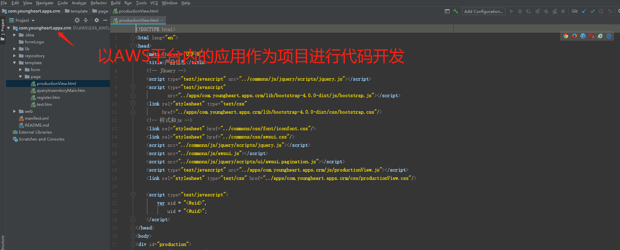Expand the web folder arrow

click(x=15, y=111)
